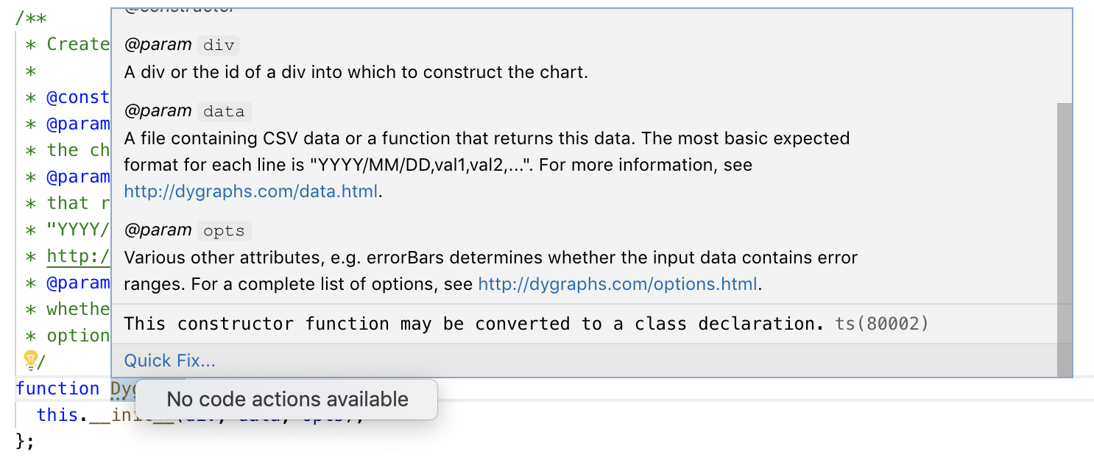Click the closing brace after the constructor
The height and width of the screenshot is (471, 1094).
21,442
